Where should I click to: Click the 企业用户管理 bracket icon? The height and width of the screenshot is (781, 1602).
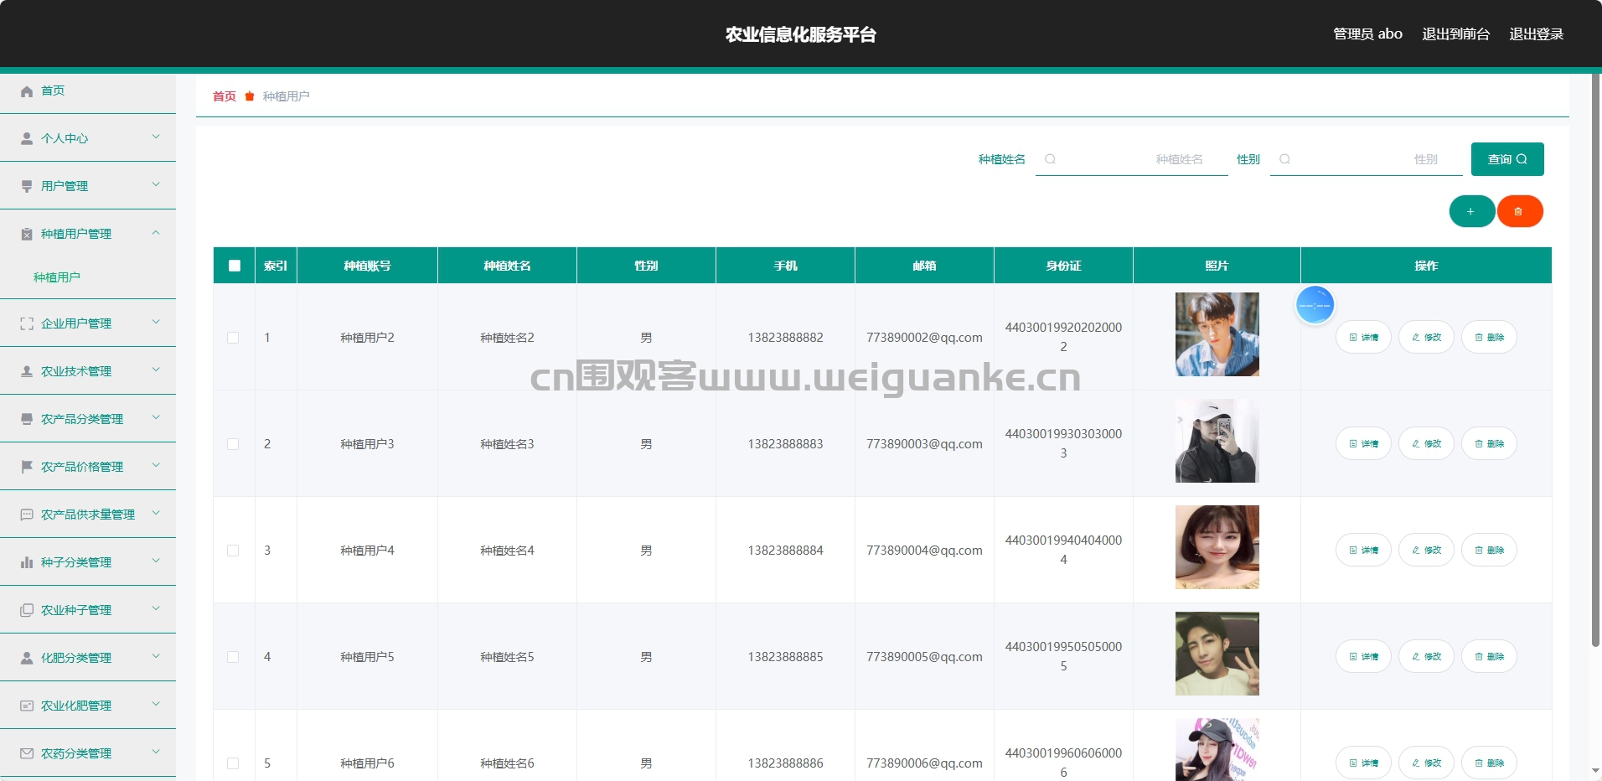pyautogui.click(x=27, y=323)
